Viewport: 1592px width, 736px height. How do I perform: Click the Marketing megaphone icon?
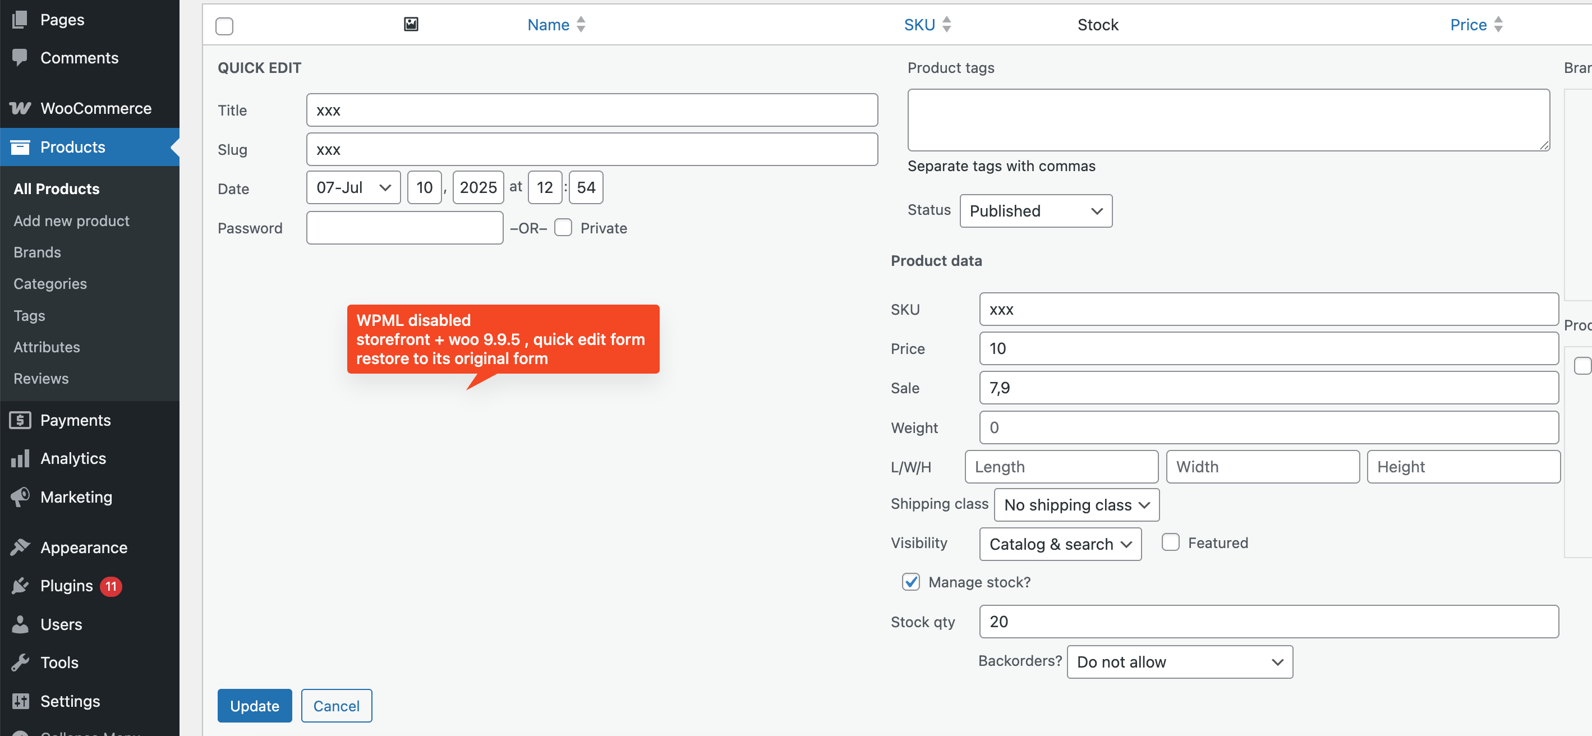(x=20, y=497)
